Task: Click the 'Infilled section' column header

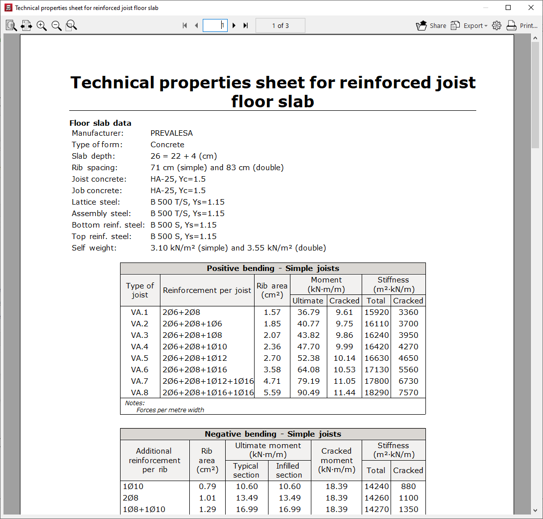Action: (289, 471)
